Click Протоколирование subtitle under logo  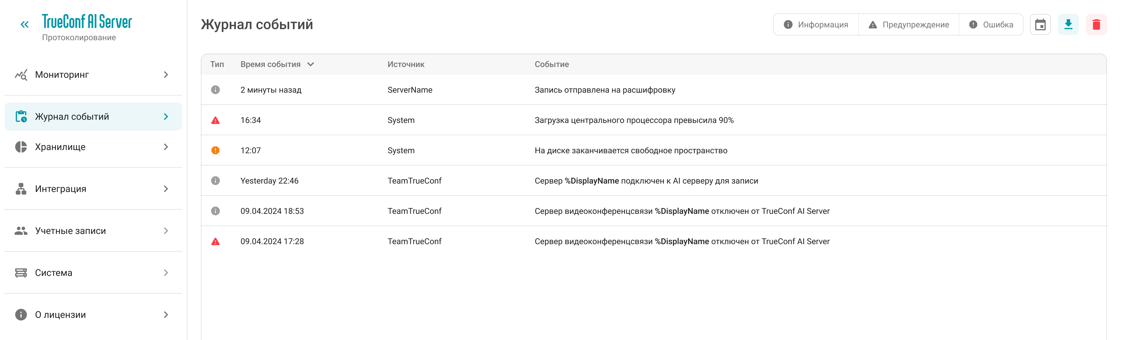click(79, 38)
